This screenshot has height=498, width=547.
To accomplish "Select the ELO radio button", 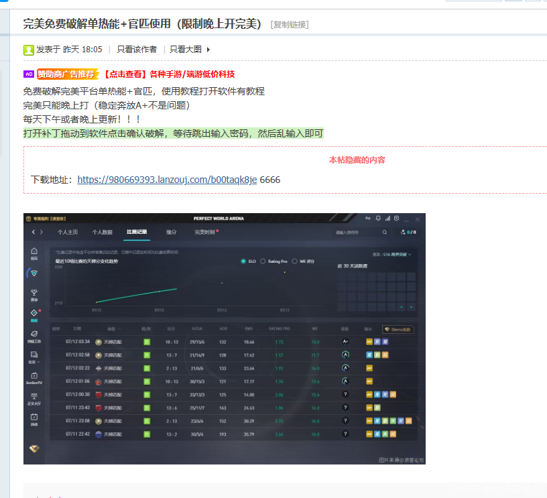I will pos(243,261).
